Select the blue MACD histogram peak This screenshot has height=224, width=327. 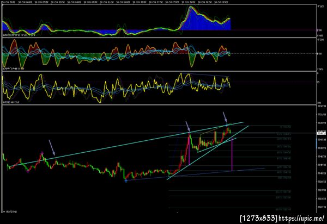[x=205, y=18]
